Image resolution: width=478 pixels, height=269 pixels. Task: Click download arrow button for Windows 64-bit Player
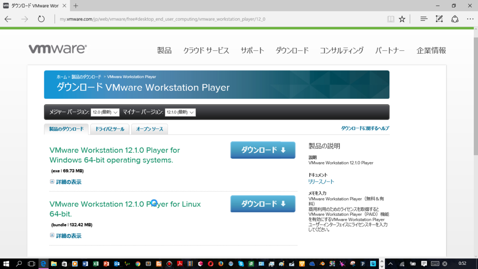pyautogui.click(x=263, y=150)
